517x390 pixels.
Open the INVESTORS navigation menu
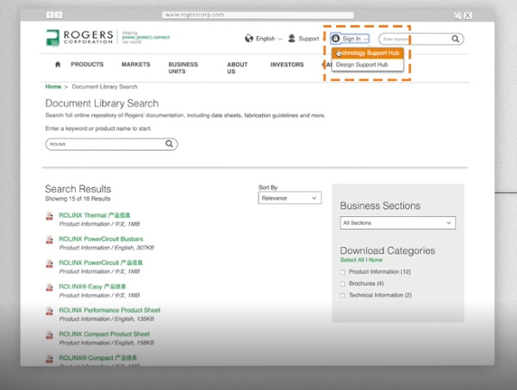tap(287, 65)
